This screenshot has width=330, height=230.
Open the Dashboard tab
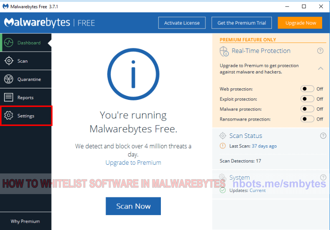tap(26, 43)
